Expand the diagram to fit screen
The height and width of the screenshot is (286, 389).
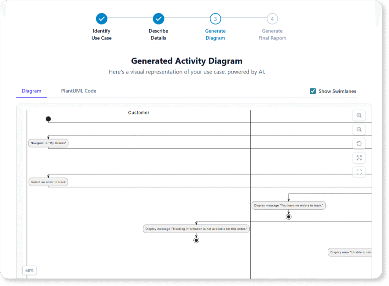click(x=359, y=158)
